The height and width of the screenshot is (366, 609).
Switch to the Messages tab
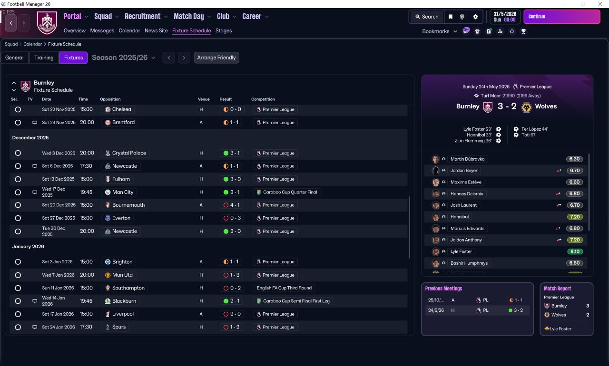pyautogui.click(x=102, y=30)
